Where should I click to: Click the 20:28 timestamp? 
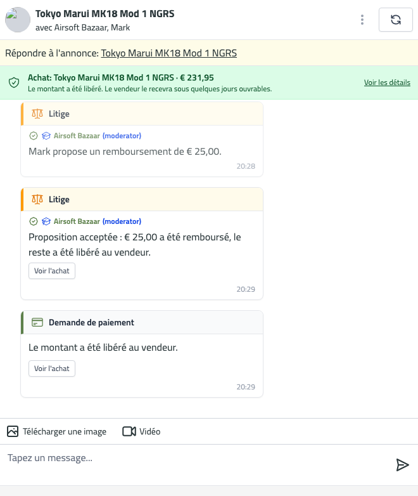click(246, 166)
